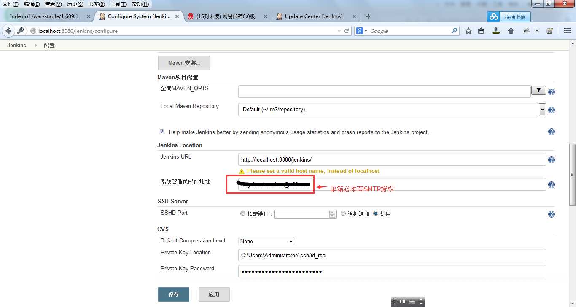
Task: Open help for 全局MAVEN_OPTS field
Action: coord(551,92)
